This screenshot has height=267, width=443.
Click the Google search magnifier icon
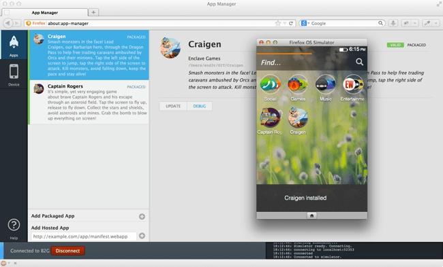point(380,23)
